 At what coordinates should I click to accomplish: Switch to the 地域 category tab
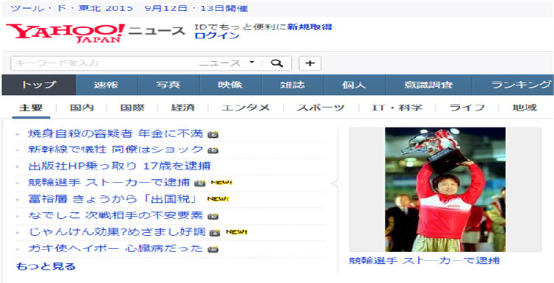(524, 108)
